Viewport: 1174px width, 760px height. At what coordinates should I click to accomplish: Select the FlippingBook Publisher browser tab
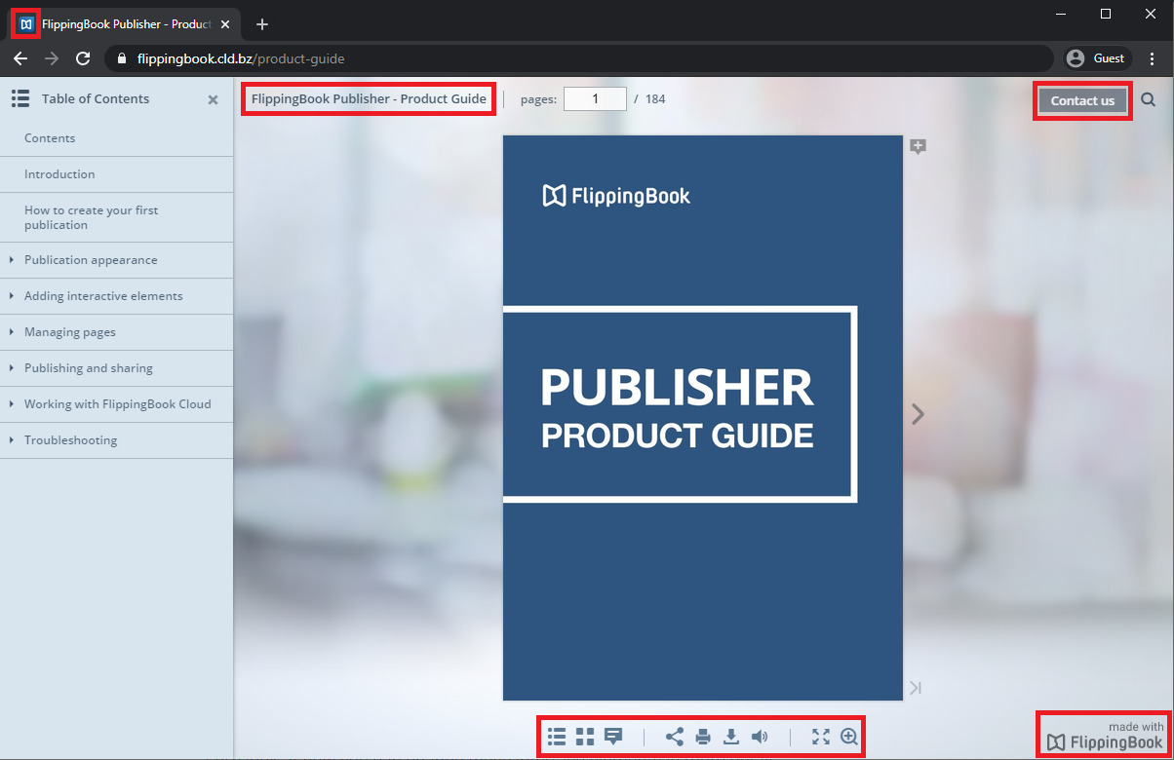click(x=125, y=23)
